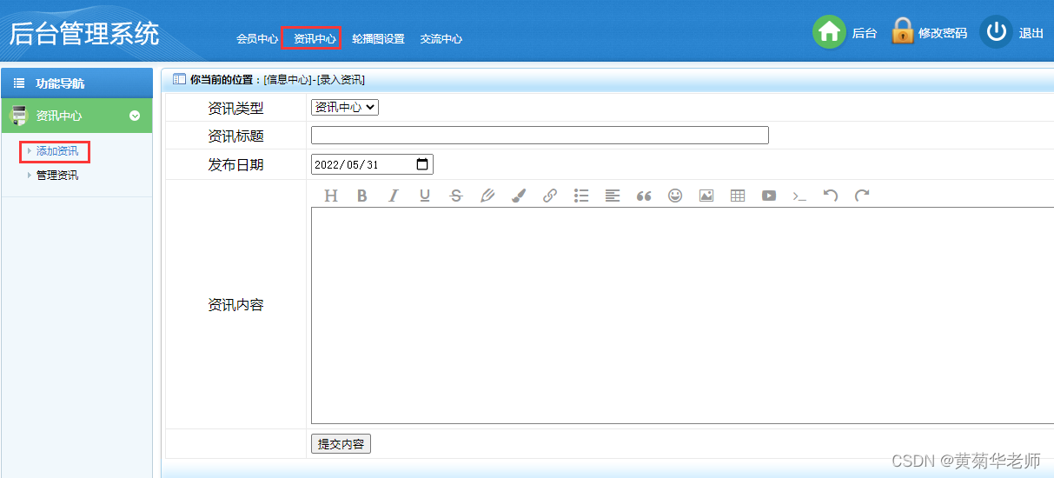Toggle bold formatting in editor
Screen dimensions: 1054x478
[x=362, y=196]
